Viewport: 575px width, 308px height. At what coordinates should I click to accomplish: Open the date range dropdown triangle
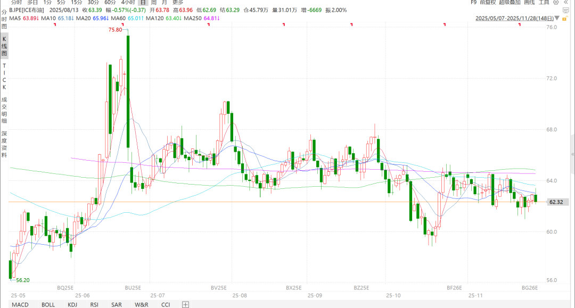(557, 18)
